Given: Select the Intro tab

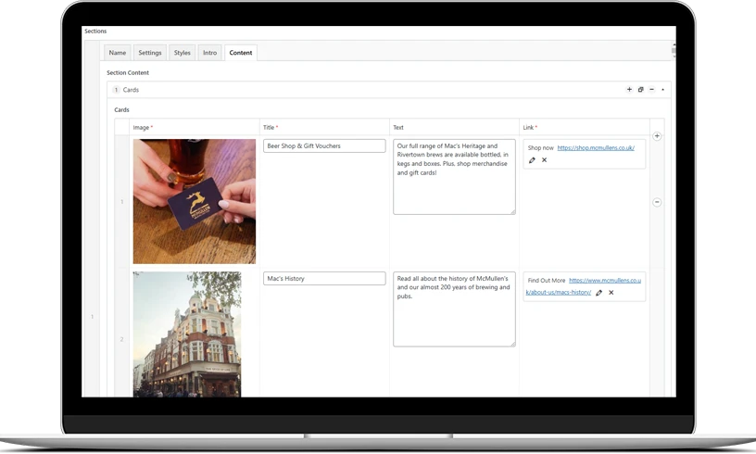Looking at the screenshot, I should coord(209,53).
